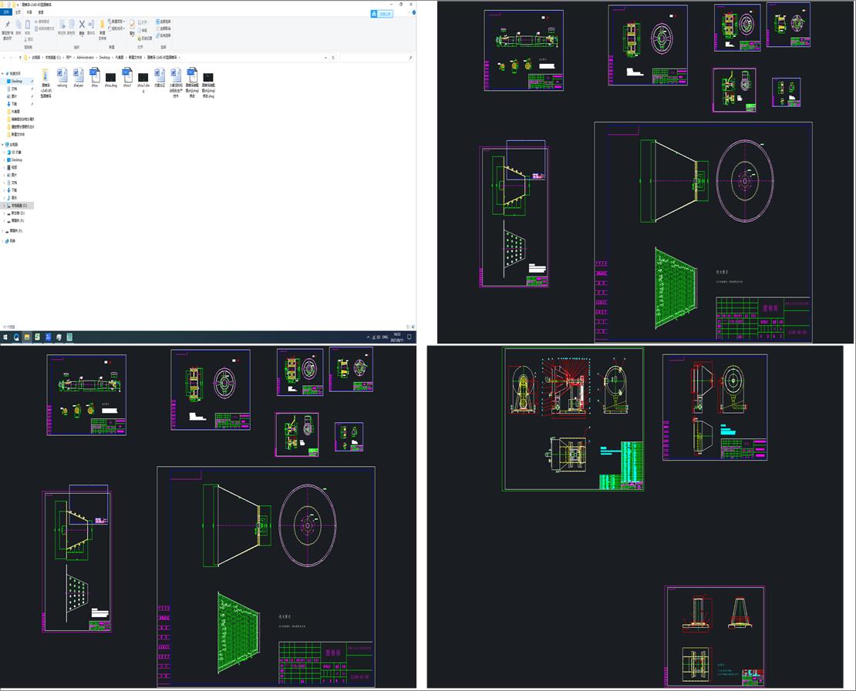Collapse the This PC tree node
Screen dimensions: 856x691
tap(2, 145)
